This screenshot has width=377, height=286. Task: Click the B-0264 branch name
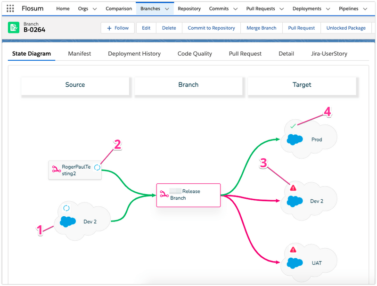tap(34, 30)
